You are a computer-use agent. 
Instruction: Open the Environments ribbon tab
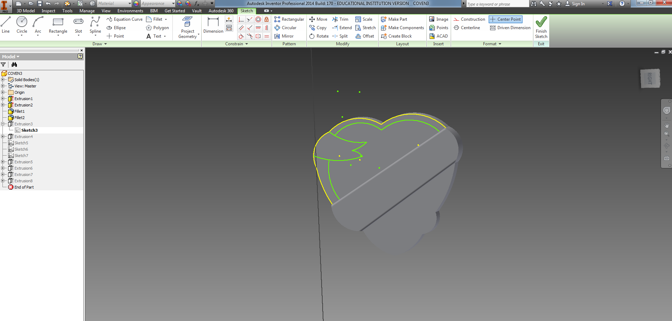pyautogui.click(x=130, y=11)
